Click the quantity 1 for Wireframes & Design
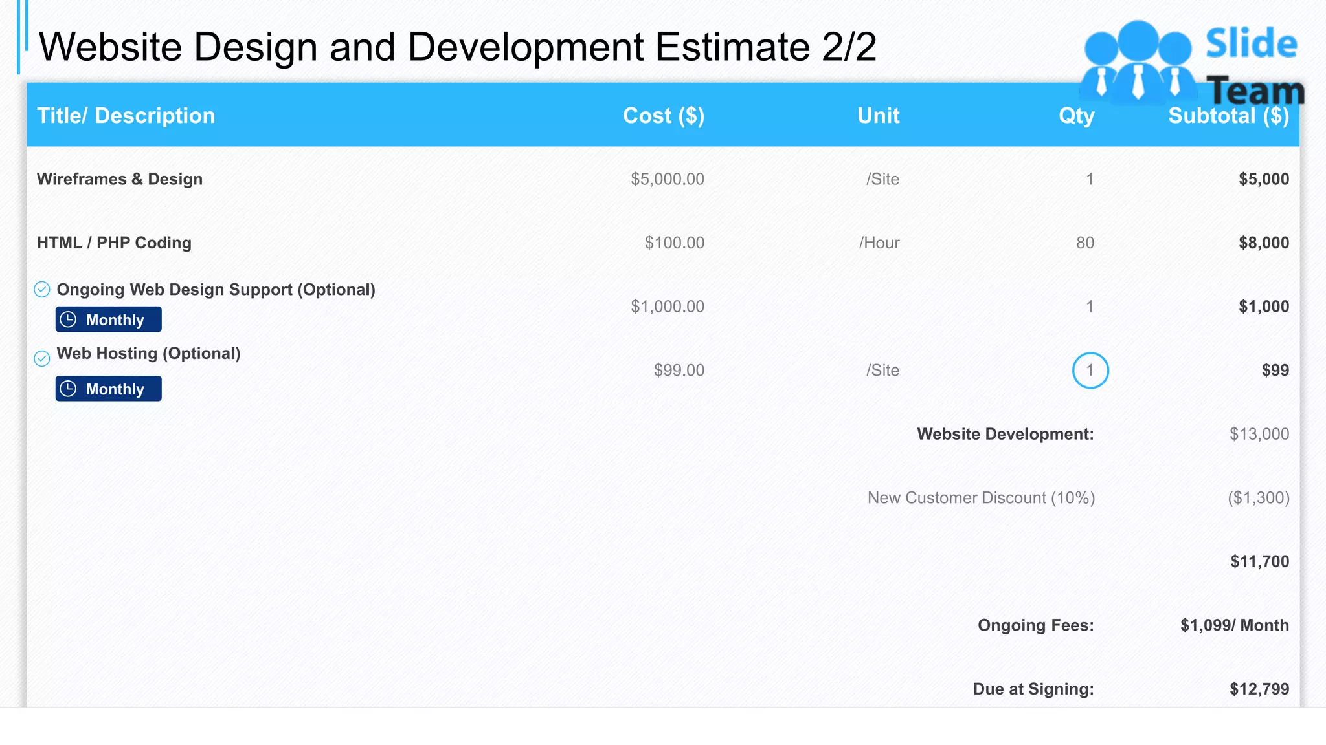The height and width of the screenshot is (745, 1326). point(1090,179)
